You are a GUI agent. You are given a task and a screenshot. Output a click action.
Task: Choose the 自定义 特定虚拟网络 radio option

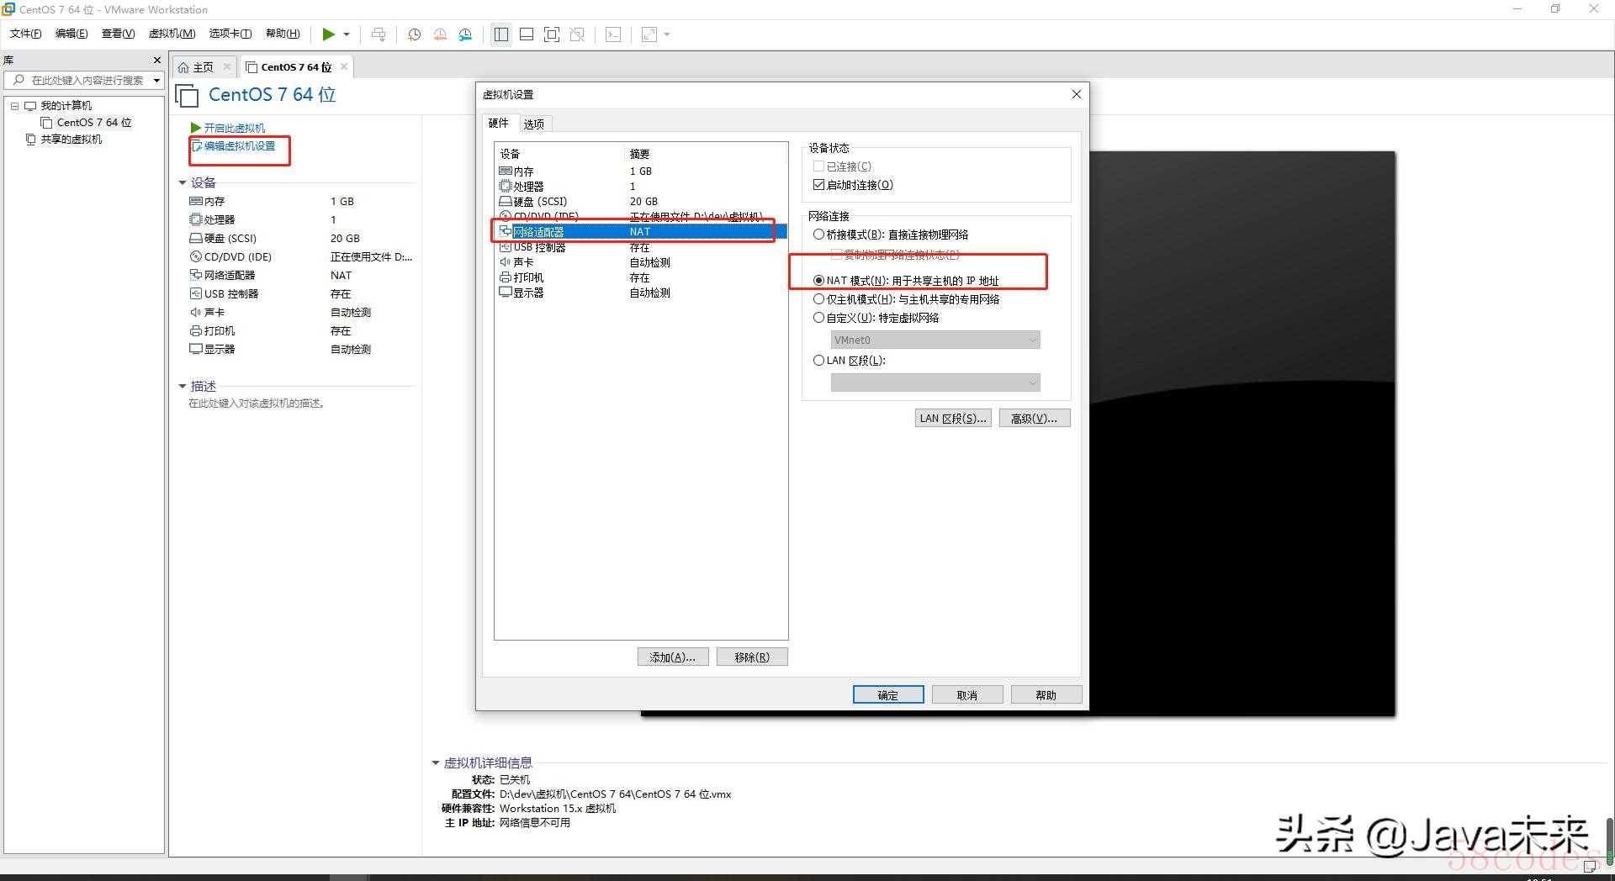pos(818,318)
